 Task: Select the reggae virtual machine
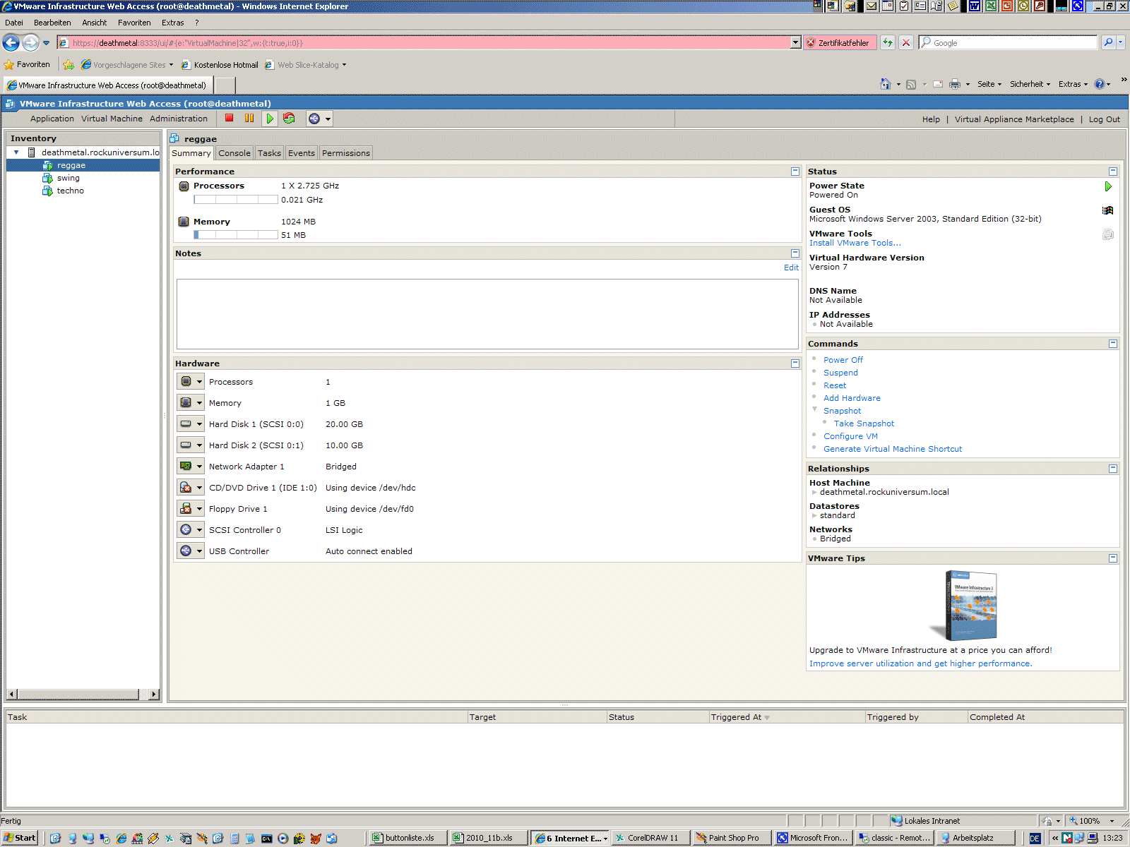point(71,165)
